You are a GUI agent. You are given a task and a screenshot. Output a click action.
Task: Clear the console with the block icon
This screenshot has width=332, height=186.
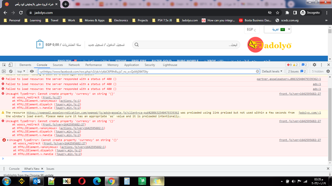pyautogui.click(x=11, y=71)
